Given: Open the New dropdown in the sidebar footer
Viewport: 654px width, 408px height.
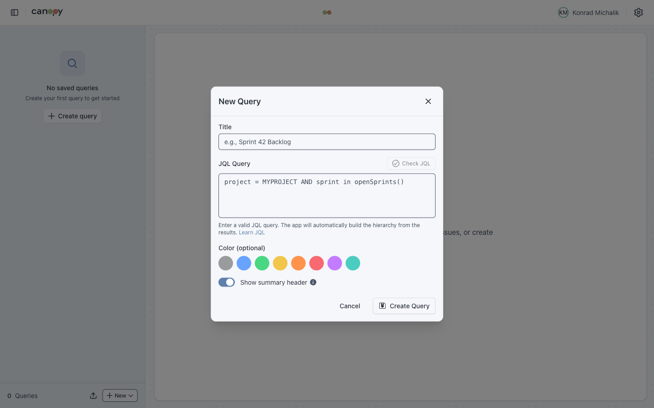Looking at the screenshot, I should pyautogui.click(x=119, y=395).
